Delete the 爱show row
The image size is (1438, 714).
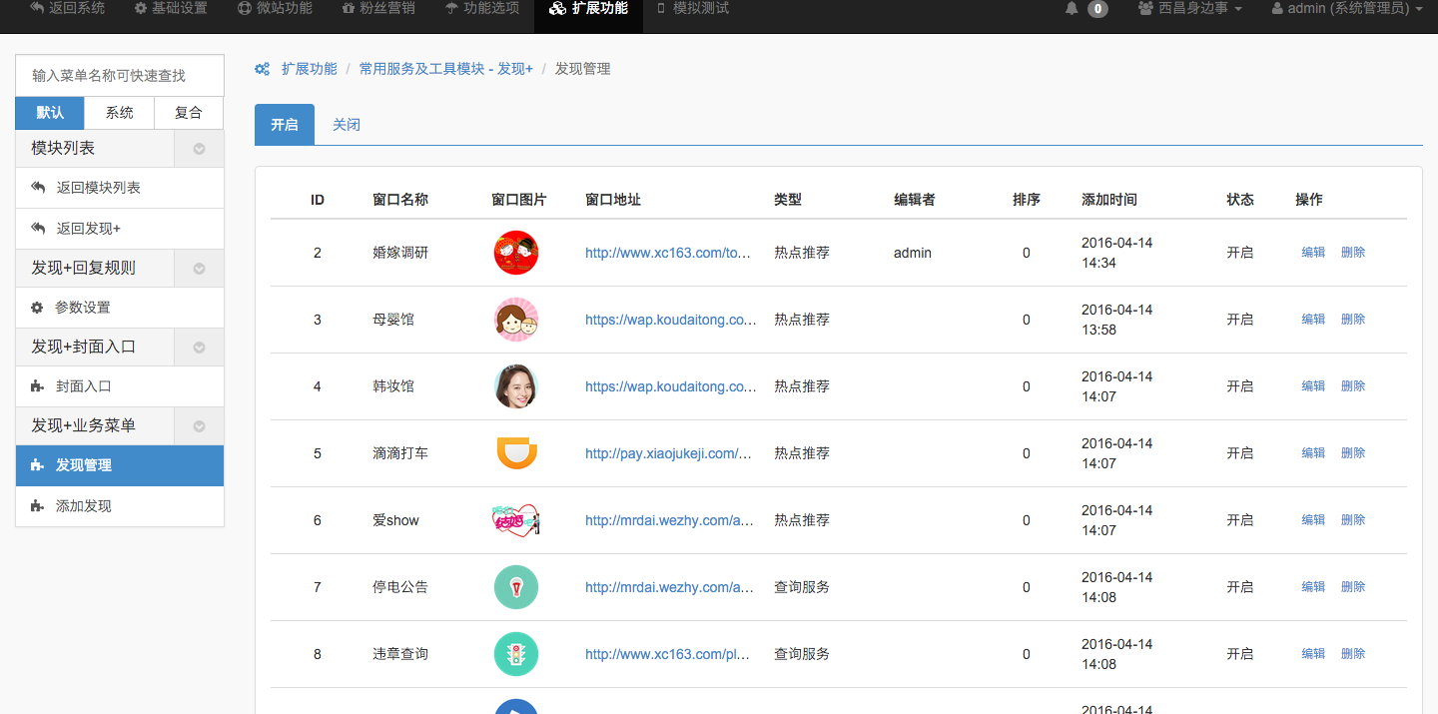tap(1353, 520)
